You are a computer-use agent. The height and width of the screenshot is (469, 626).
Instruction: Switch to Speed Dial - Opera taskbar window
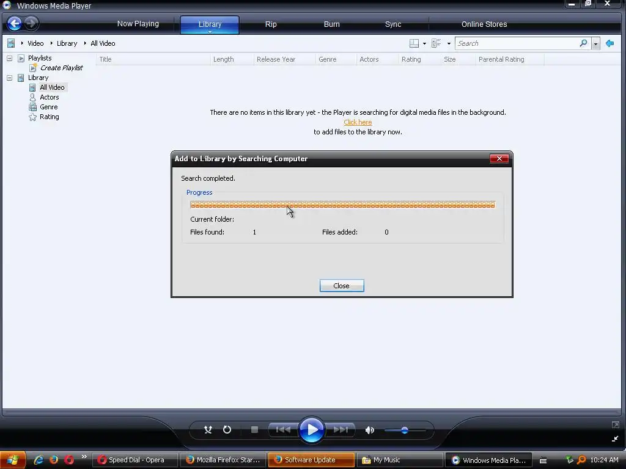pyautogui.click(x=134, y=460)
